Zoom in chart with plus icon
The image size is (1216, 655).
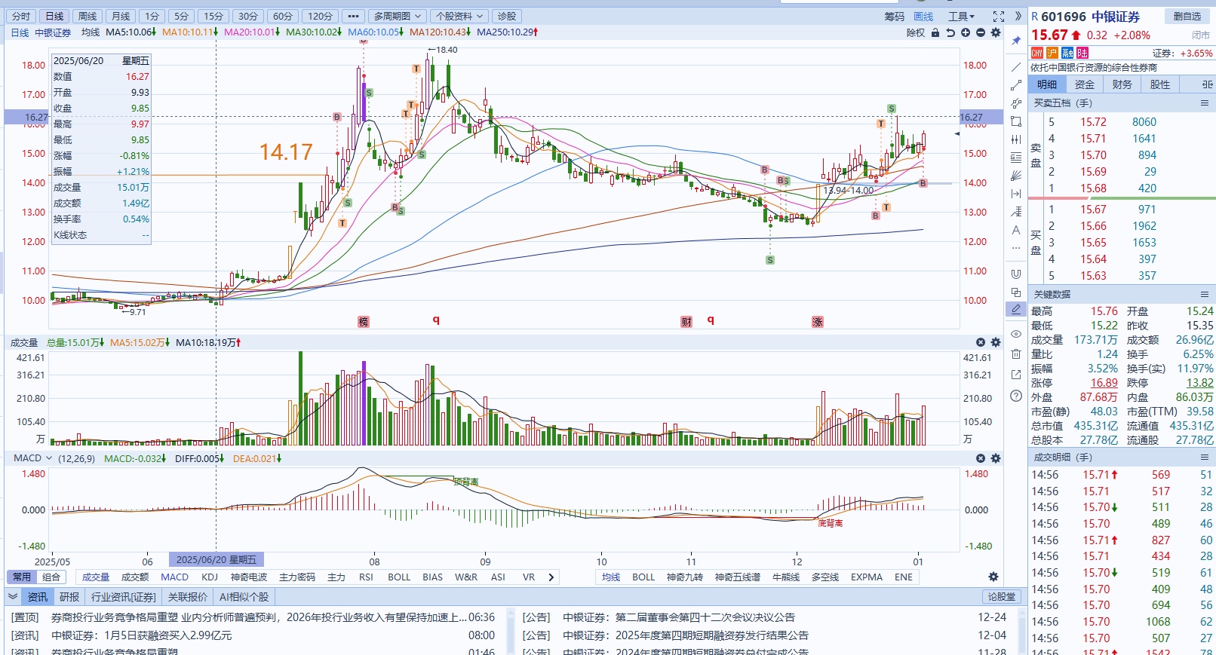click(x=966, y=32)
